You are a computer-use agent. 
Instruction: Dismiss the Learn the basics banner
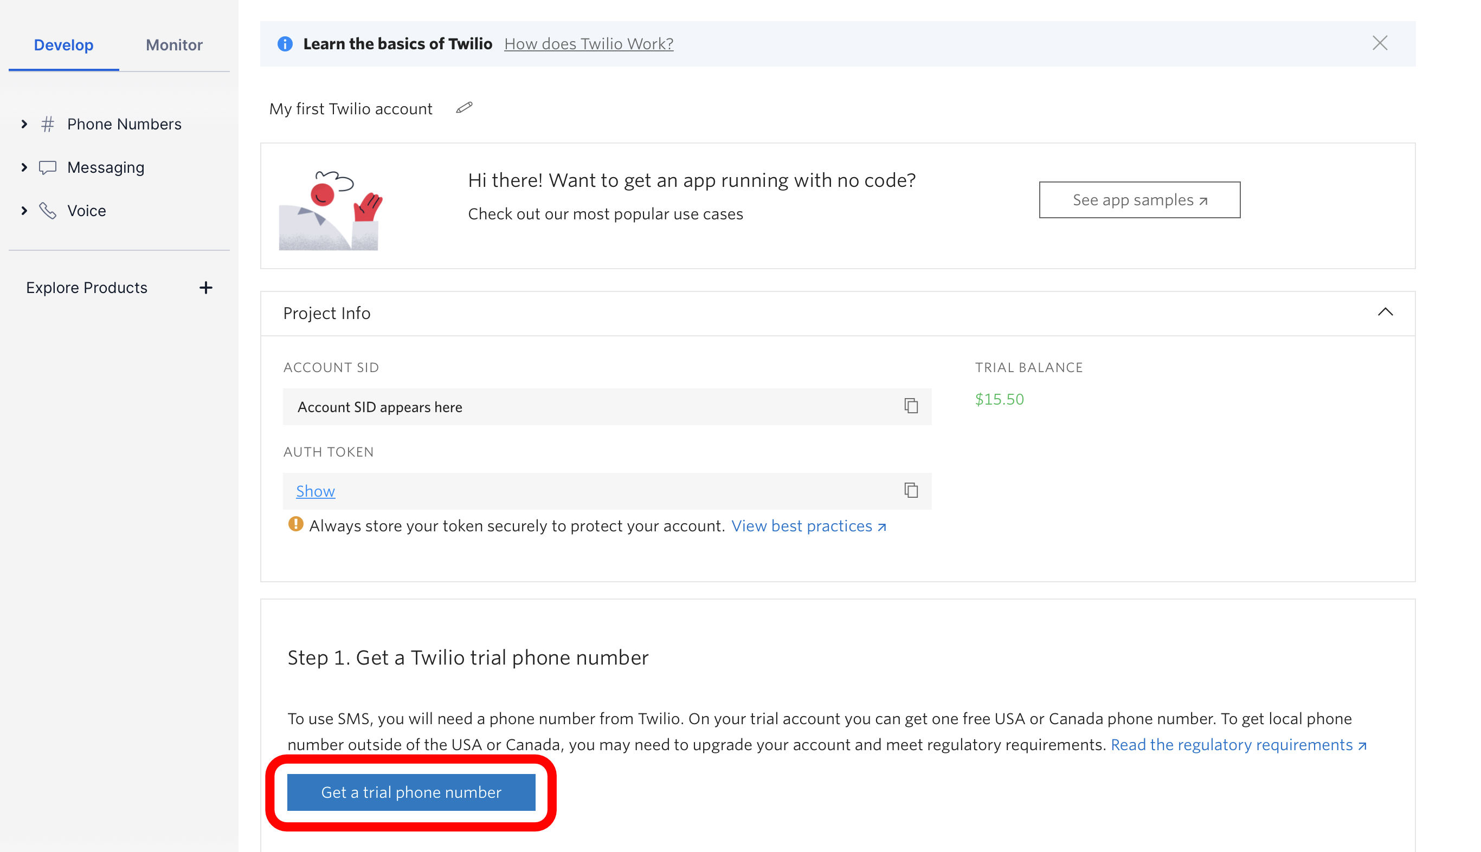(1380, 43)
